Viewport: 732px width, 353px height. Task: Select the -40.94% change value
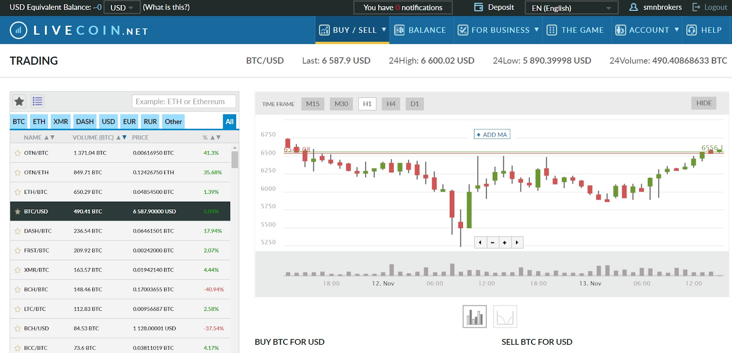coord(214,290)
